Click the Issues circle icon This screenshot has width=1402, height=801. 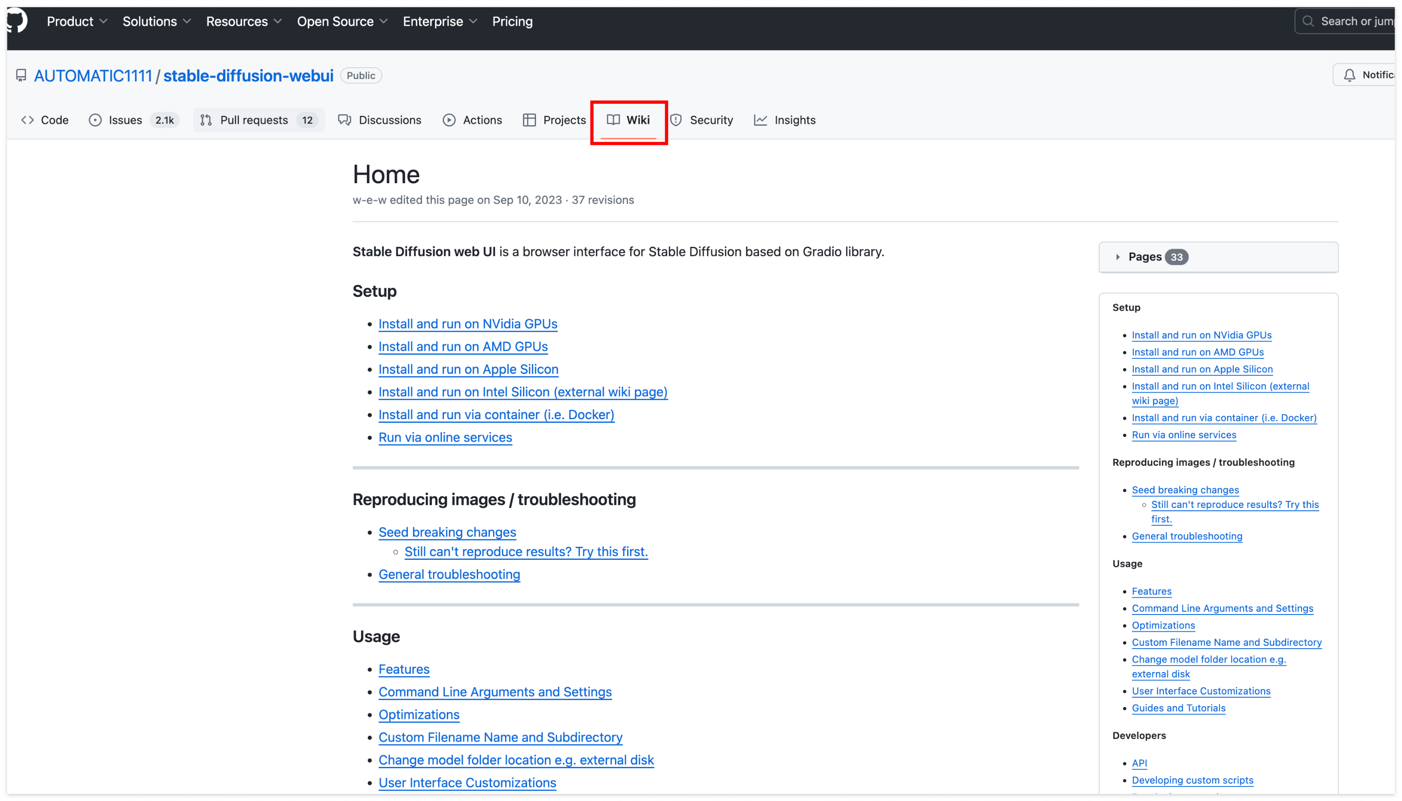point(95,120)
